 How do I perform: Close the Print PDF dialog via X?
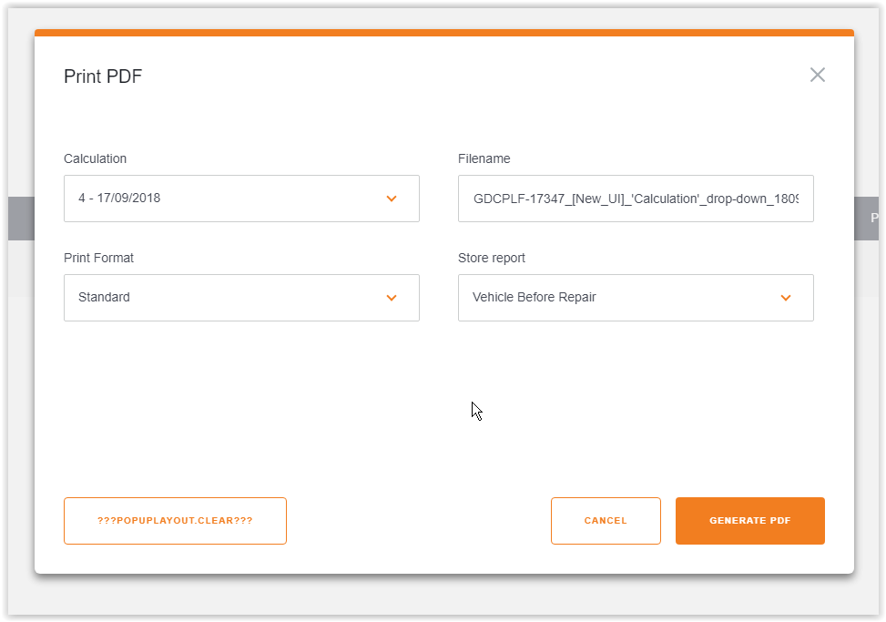click(817, 75)
